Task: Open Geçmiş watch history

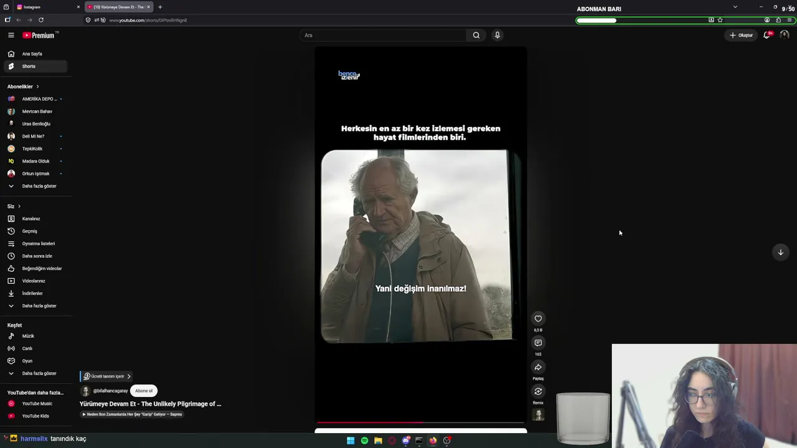Action: pyautogui.click(x=35, y=231)
